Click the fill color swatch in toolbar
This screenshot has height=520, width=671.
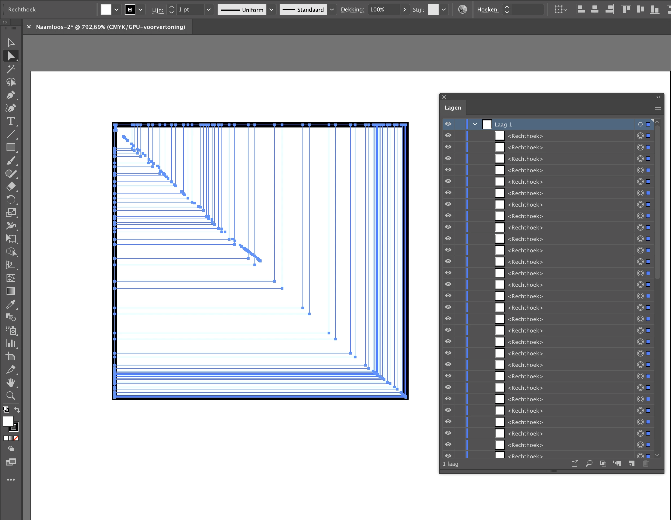pyautogui.click(x=8, y=421)
